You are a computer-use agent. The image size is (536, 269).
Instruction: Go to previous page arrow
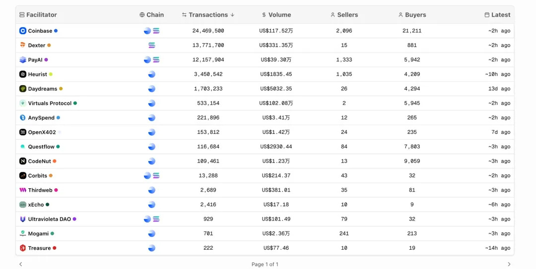click(x=21, y=264)
